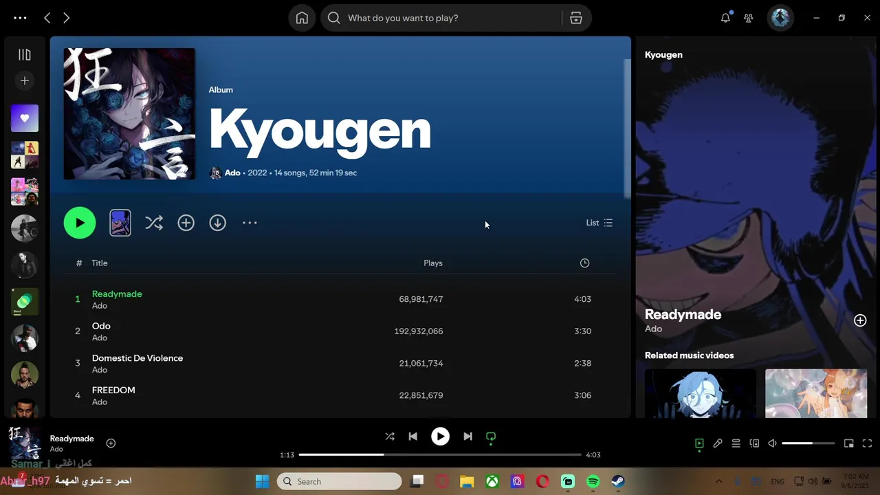
Task: Play the Kyougen album with the green button
Action: (x=80, y=223)
